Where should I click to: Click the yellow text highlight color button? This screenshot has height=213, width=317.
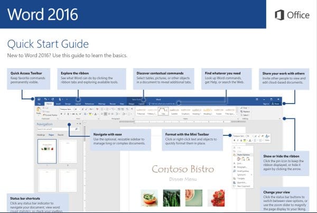coord(90,114)
